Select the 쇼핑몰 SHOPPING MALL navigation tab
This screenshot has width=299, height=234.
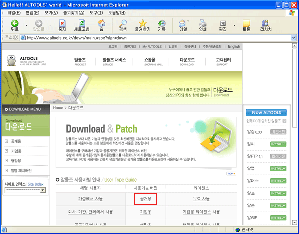click(x=153, y=62)
